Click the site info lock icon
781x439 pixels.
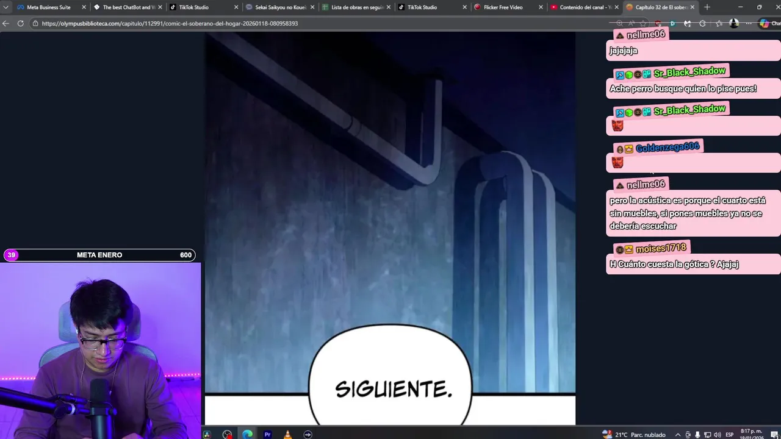[36, 23]
